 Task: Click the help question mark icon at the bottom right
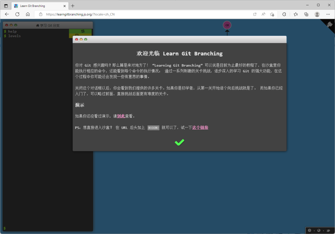pos(310,230)
